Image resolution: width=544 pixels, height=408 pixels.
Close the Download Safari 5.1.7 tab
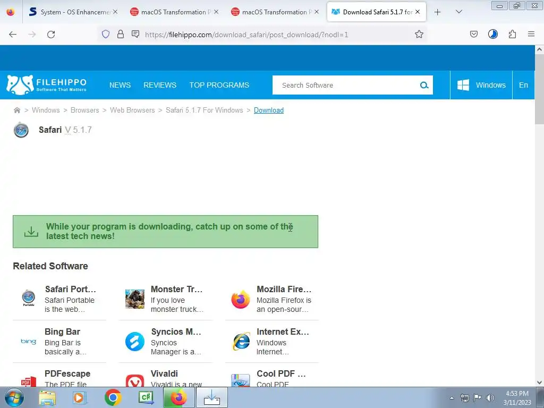(x=418, y=12)
